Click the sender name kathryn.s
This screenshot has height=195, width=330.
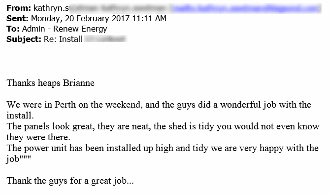click(x=51, y=8)
